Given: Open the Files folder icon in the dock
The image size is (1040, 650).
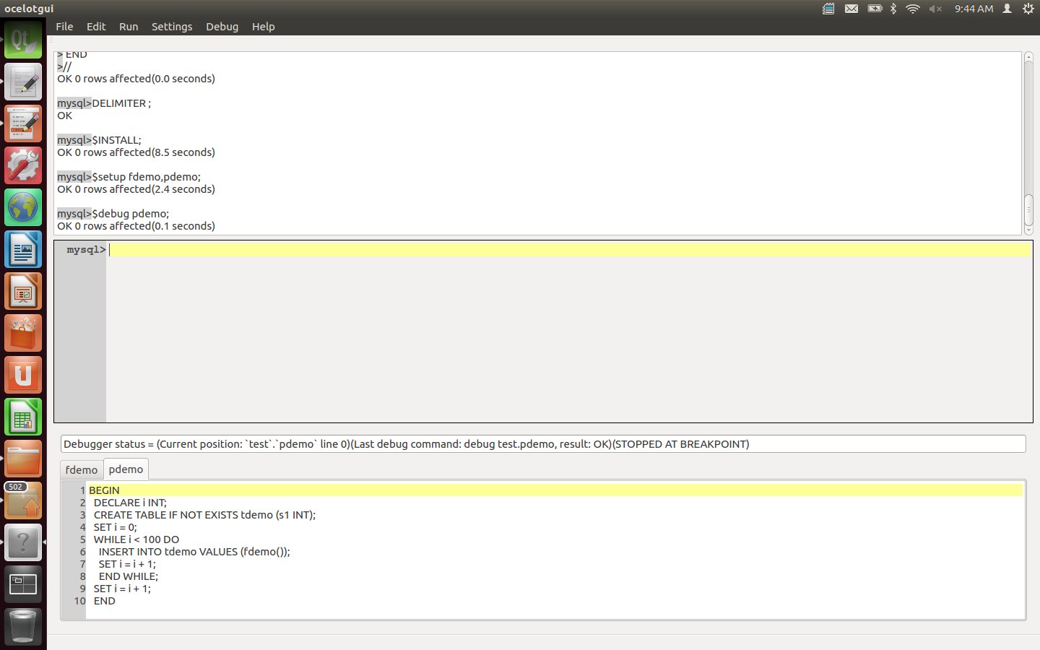Looking at the screenshot, I should click(23, 459).
